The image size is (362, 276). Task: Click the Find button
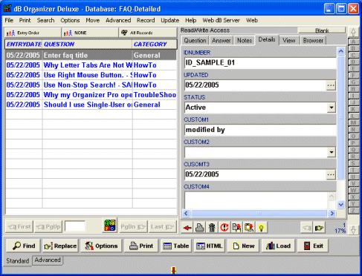(x=24, y=246)
